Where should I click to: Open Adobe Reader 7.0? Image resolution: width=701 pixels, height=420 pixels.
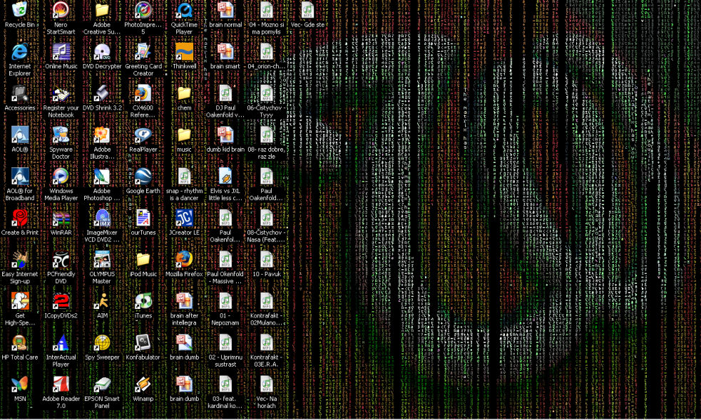tap(61, 384)
